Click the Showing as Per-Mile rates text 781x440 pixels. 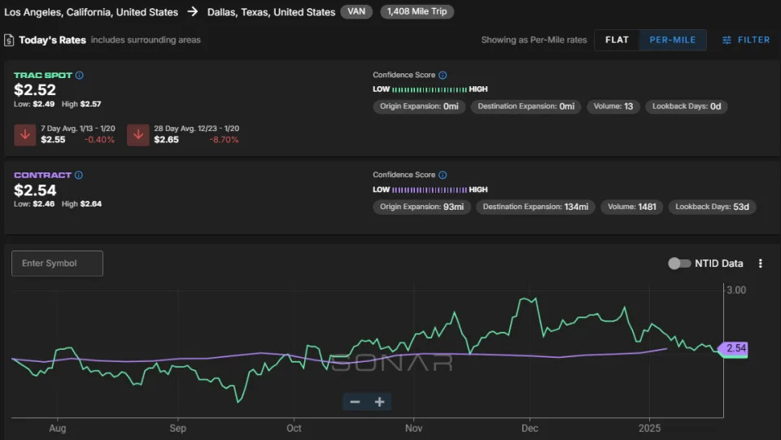(534, 40)
